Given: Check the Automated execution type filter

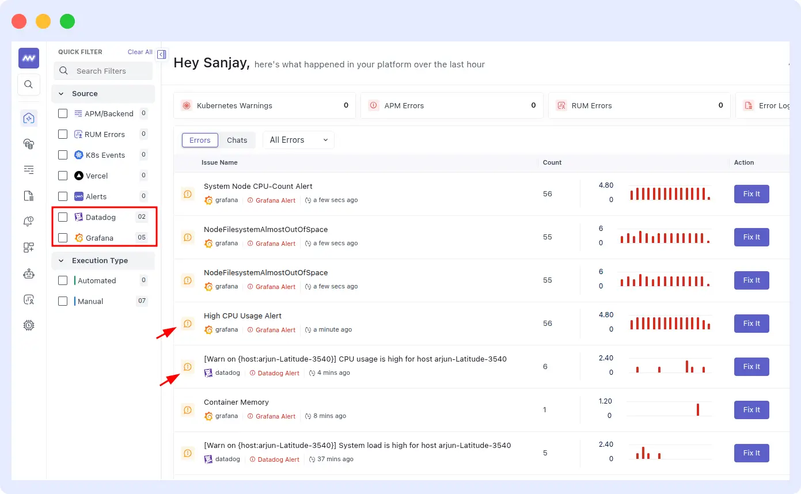Looking at the screenshot, I should click(x=63, y=280).
